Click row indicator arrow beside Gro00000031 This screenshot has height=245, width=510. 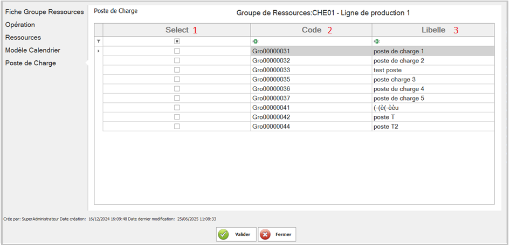pyautogui.click(x=98, y=51)
